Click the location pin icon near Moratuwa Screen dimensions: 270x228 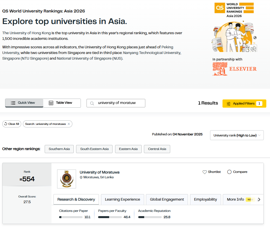pyautogui.click(x=81, y=177)
